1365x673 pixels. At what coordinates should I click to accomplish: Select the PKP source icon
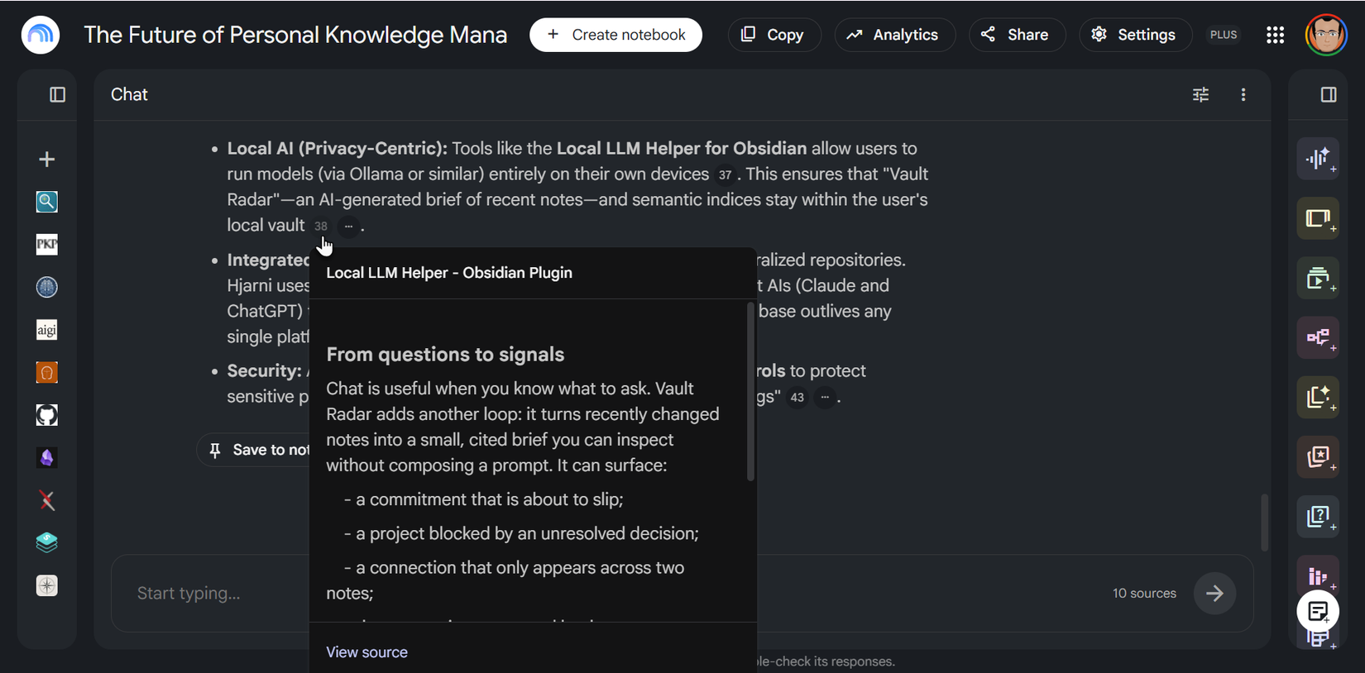tap(47, 245)
